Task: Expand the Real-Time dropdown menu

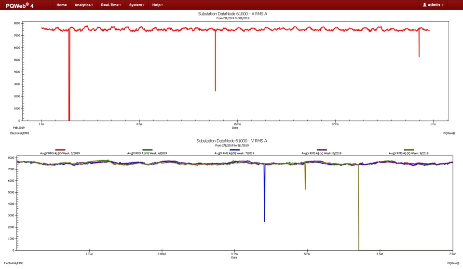Action: (x=111, y=5)
